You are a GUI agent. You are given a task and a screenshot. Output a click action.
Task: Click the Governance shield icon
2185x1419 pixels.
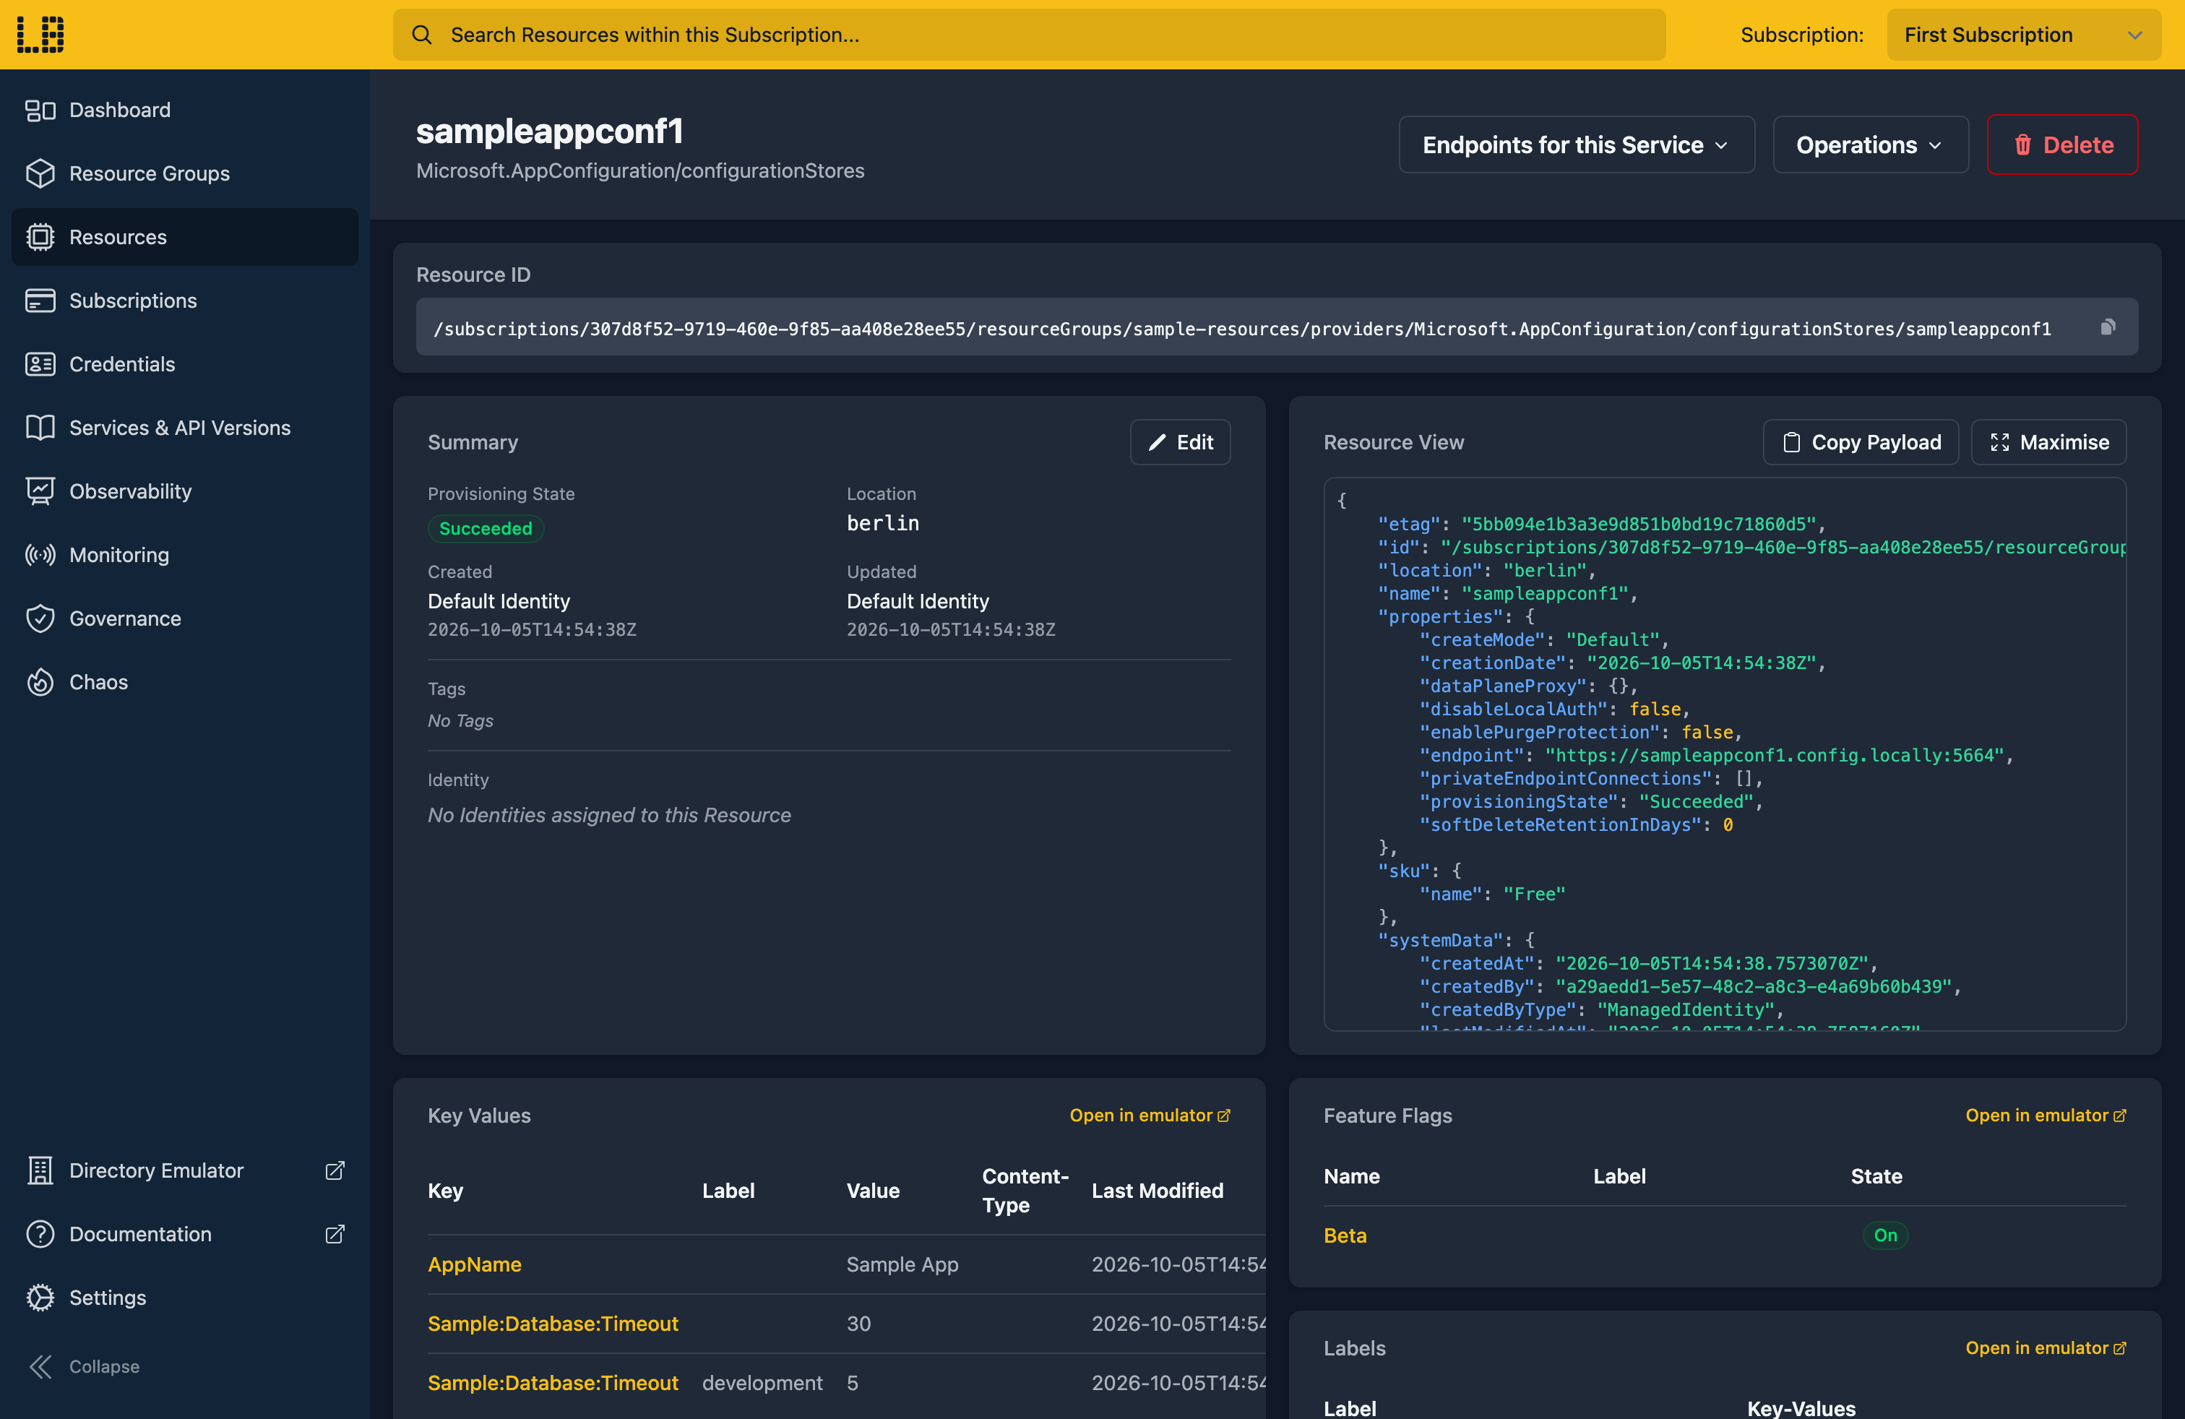[40, 618]
